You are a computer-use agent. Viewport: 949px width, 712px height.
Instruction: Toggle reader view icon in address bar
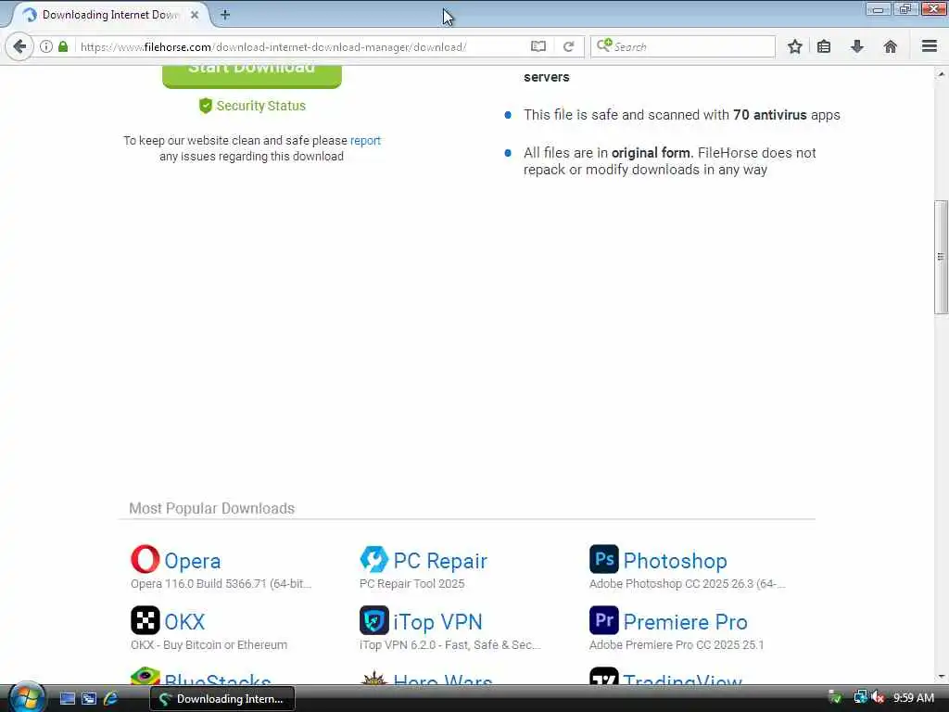coord(538,46)
